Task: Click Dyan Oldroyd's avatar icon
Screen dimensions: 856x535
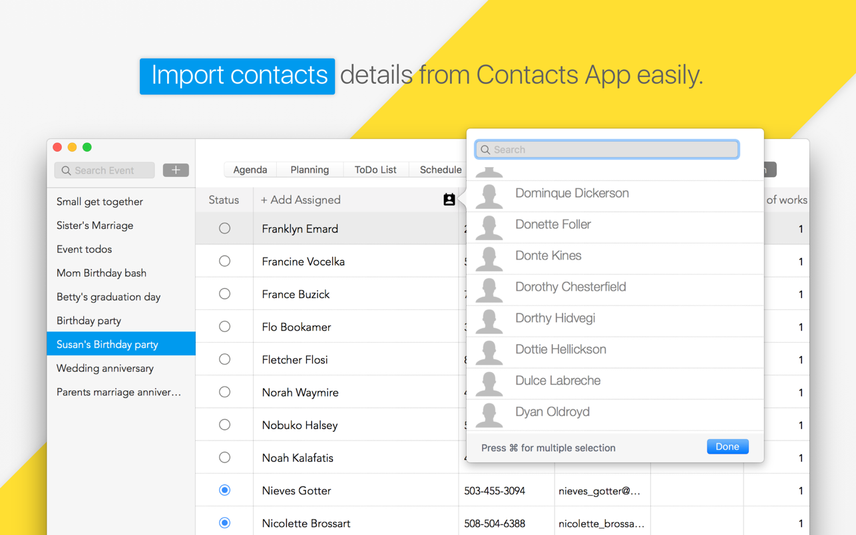Action: point(489,415)
